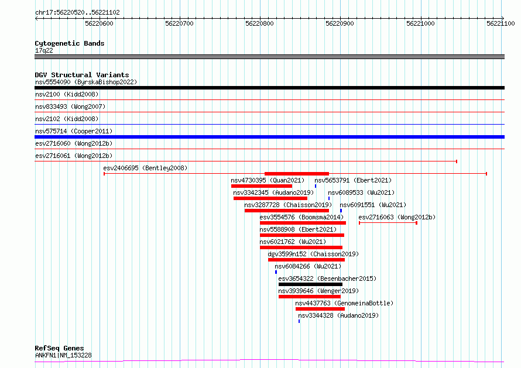The image size is (521, 368).
Task: Click the black bar under esv3654322
Action: pyautogui.click(x=311, y=284)
